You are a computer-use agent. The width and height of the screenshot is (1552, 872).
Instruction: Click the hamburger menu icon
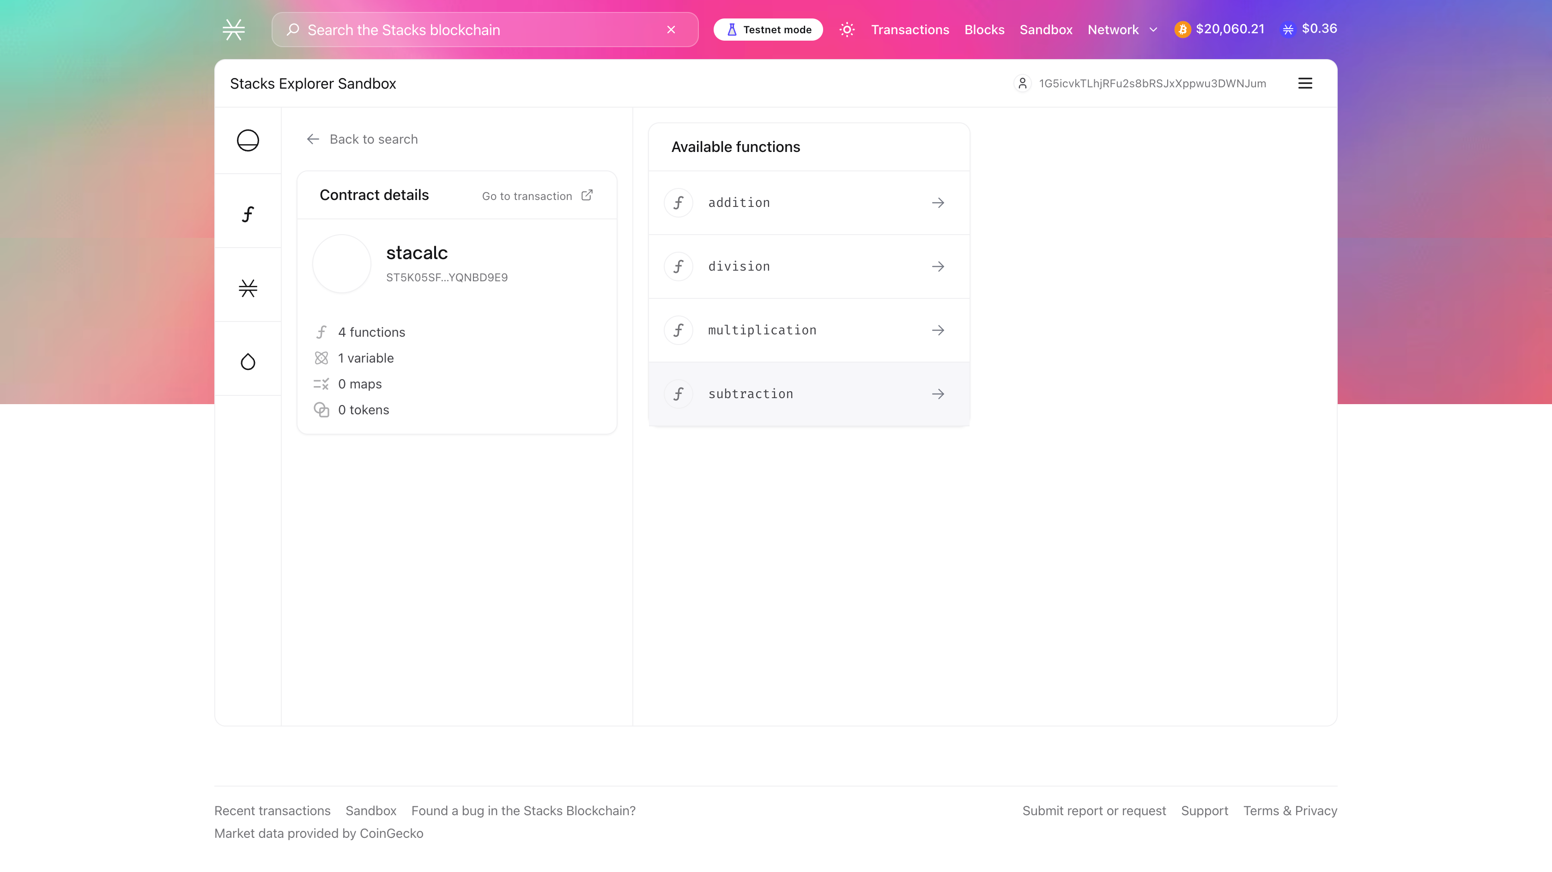[1304, 83]
